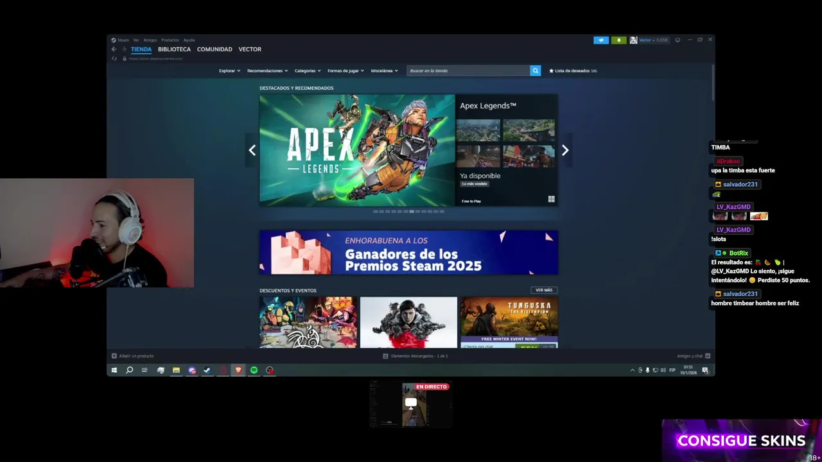
Task: Click the Apex Legends™ title text
Action: [488, 106]
